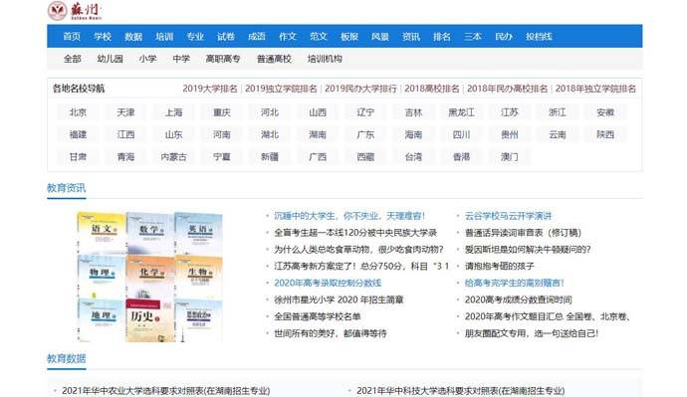The height and width of the screenshot is (397, 687).
Task: Choose the 四川 region button
Action: [461, 134]
